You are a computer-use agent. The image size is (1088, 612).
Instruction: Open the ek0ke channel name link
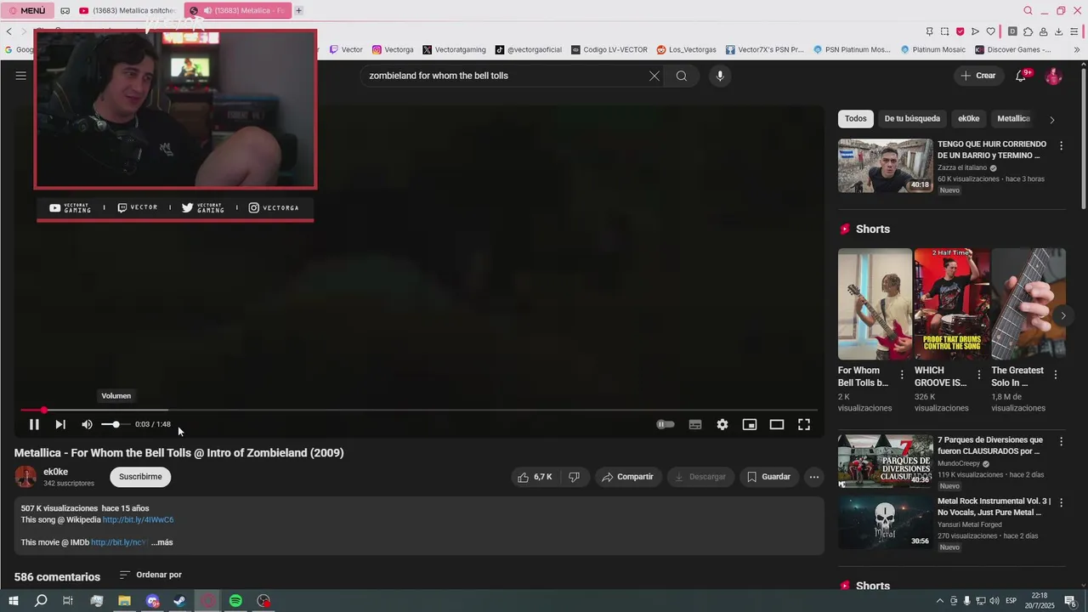[x=56, y=472]
